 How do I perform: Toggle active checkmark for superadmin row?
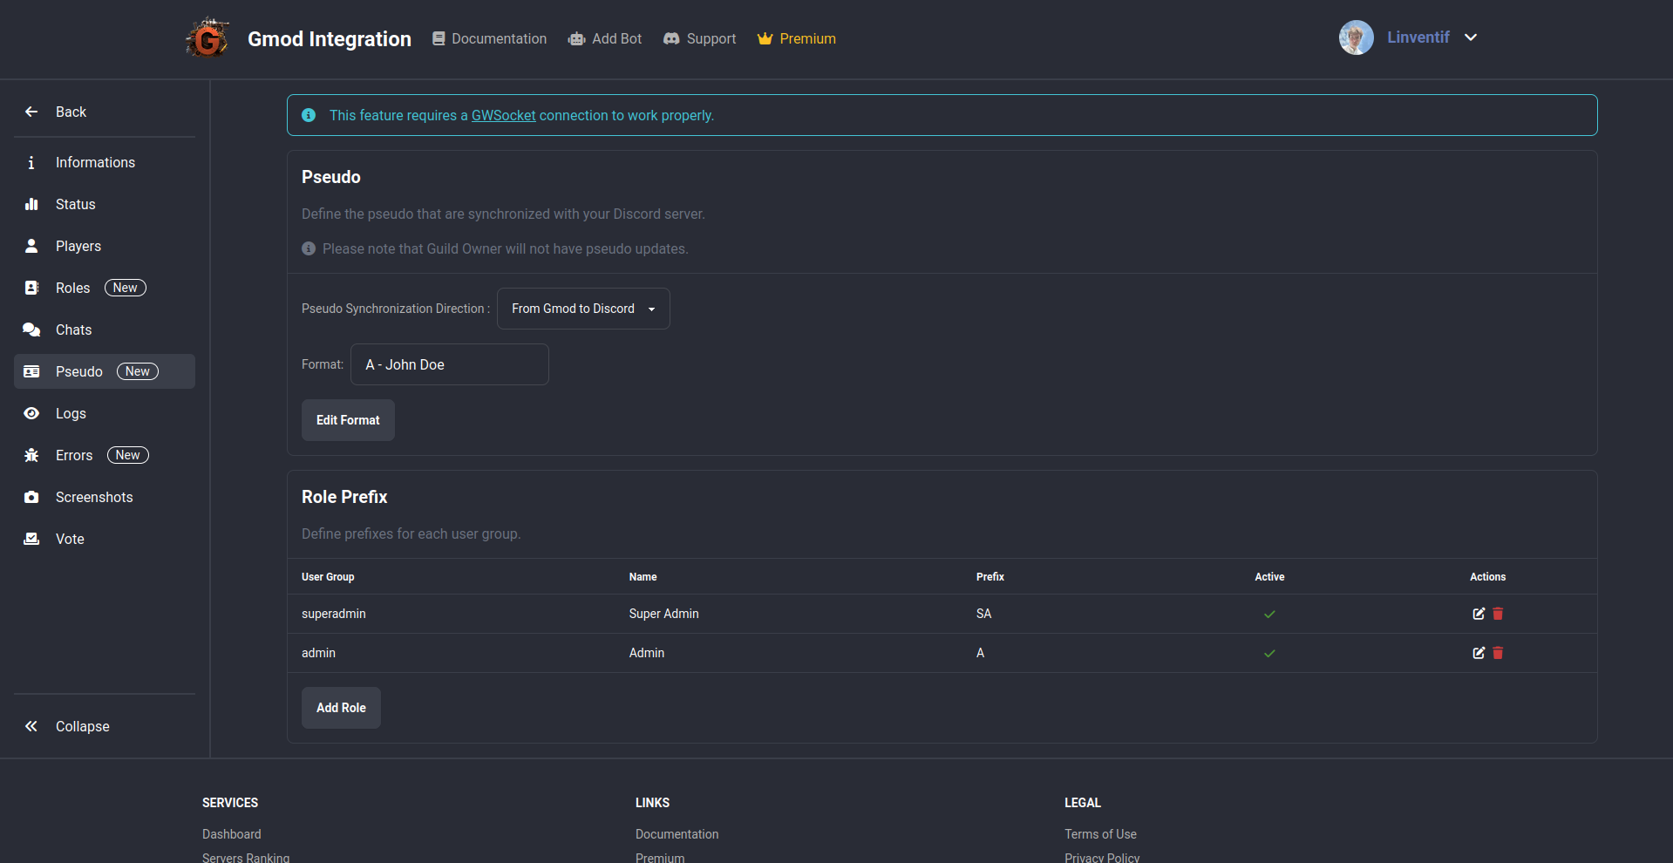point(1269,614)
